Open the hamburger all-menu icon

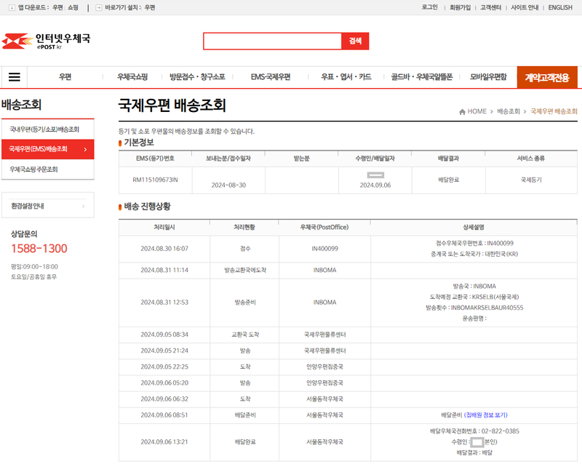click(15, 77)
